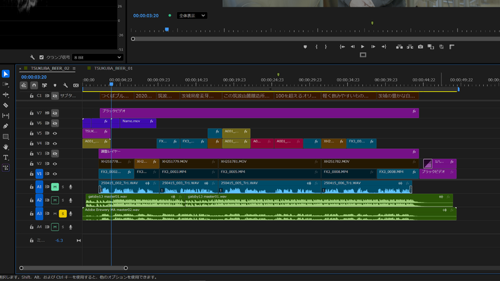The height and width of the screenshot is (281, 500).
Task: Disable solo on audio track A3
Action: click(x=63, y=214)
